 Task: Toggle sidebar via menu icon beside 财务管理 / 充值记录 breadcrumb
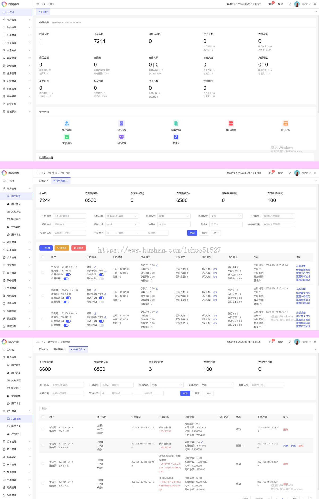click(38, 342)
